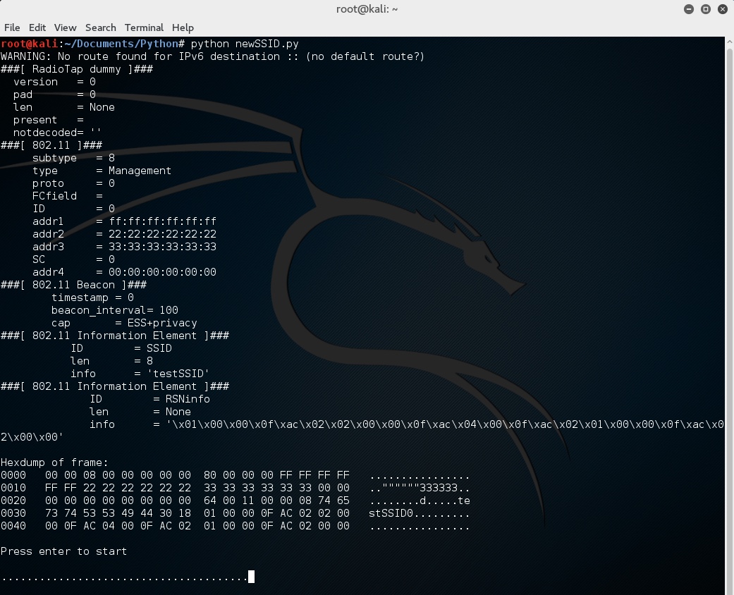
Task: Click hexdump row starting 0030
Action: coord(235,513)
